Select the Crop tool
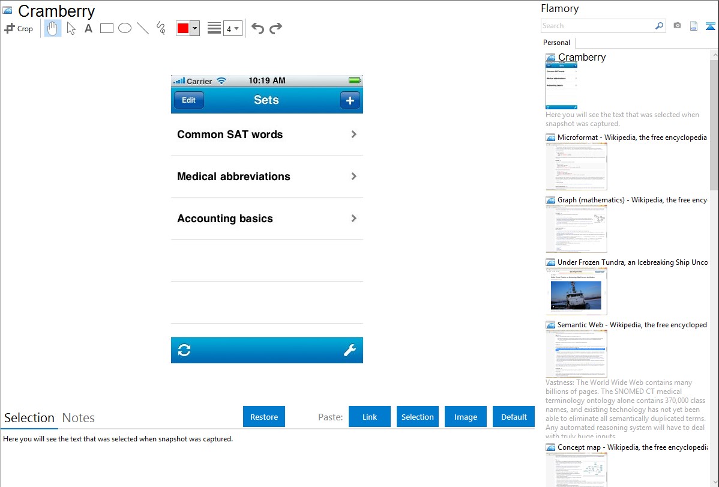 [x=19, y=28]
